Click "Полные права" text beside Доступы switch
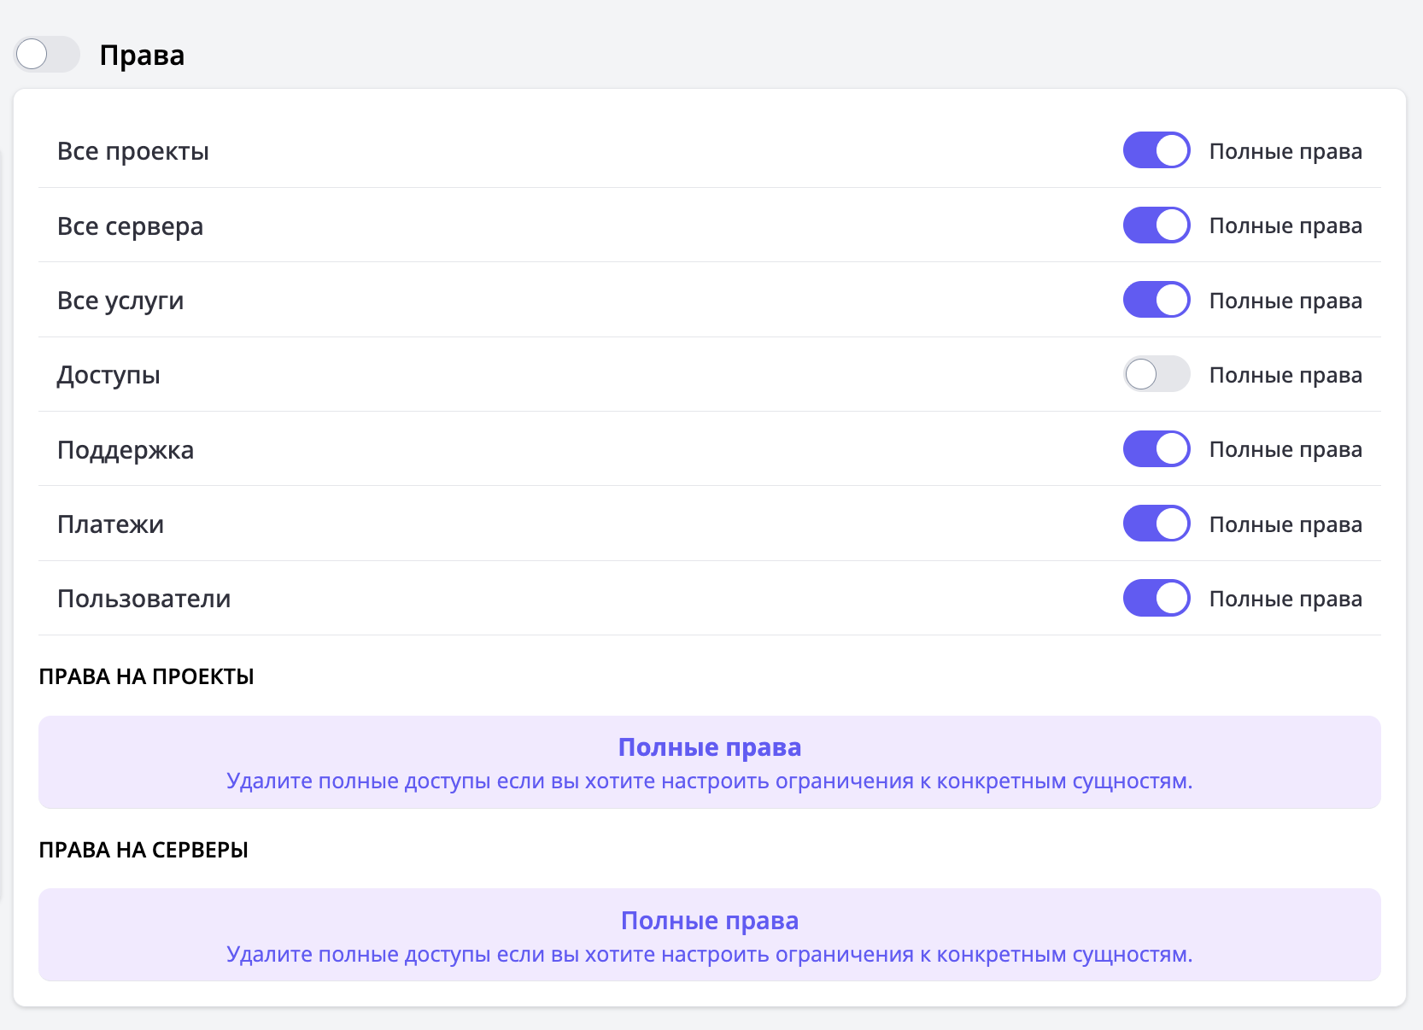This screenshot has width=1423, height=1030. point(1285,375)
